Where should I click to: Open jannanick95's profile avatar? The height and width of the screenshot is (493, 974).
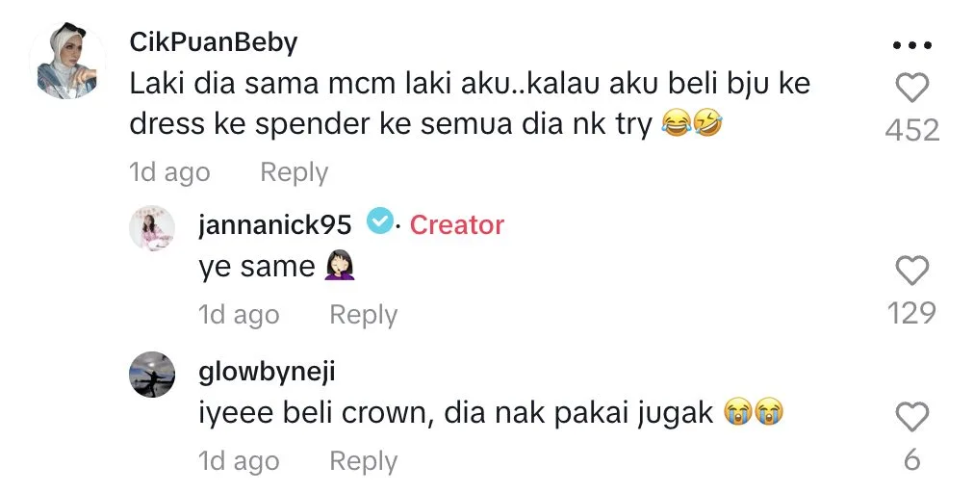pyautogui.click(x=152, y=228)
